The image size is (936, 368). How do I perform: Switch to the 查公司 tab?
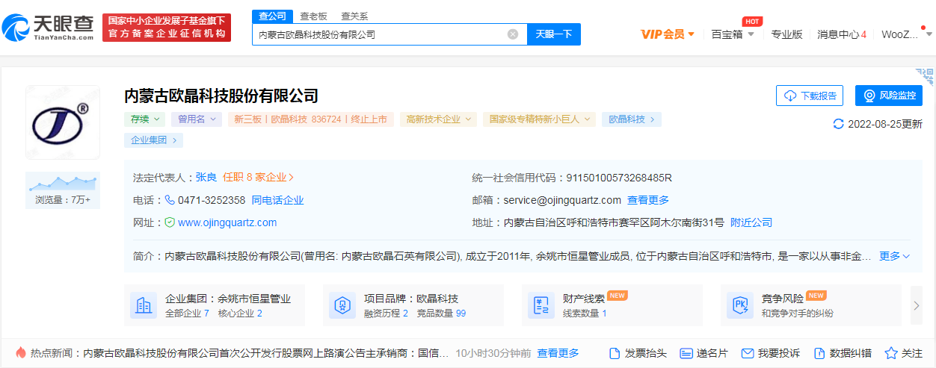pos(272,16)
